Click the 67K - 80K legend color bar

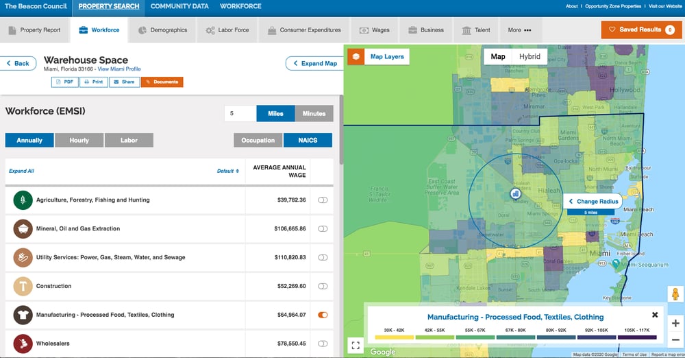[516, 337]
